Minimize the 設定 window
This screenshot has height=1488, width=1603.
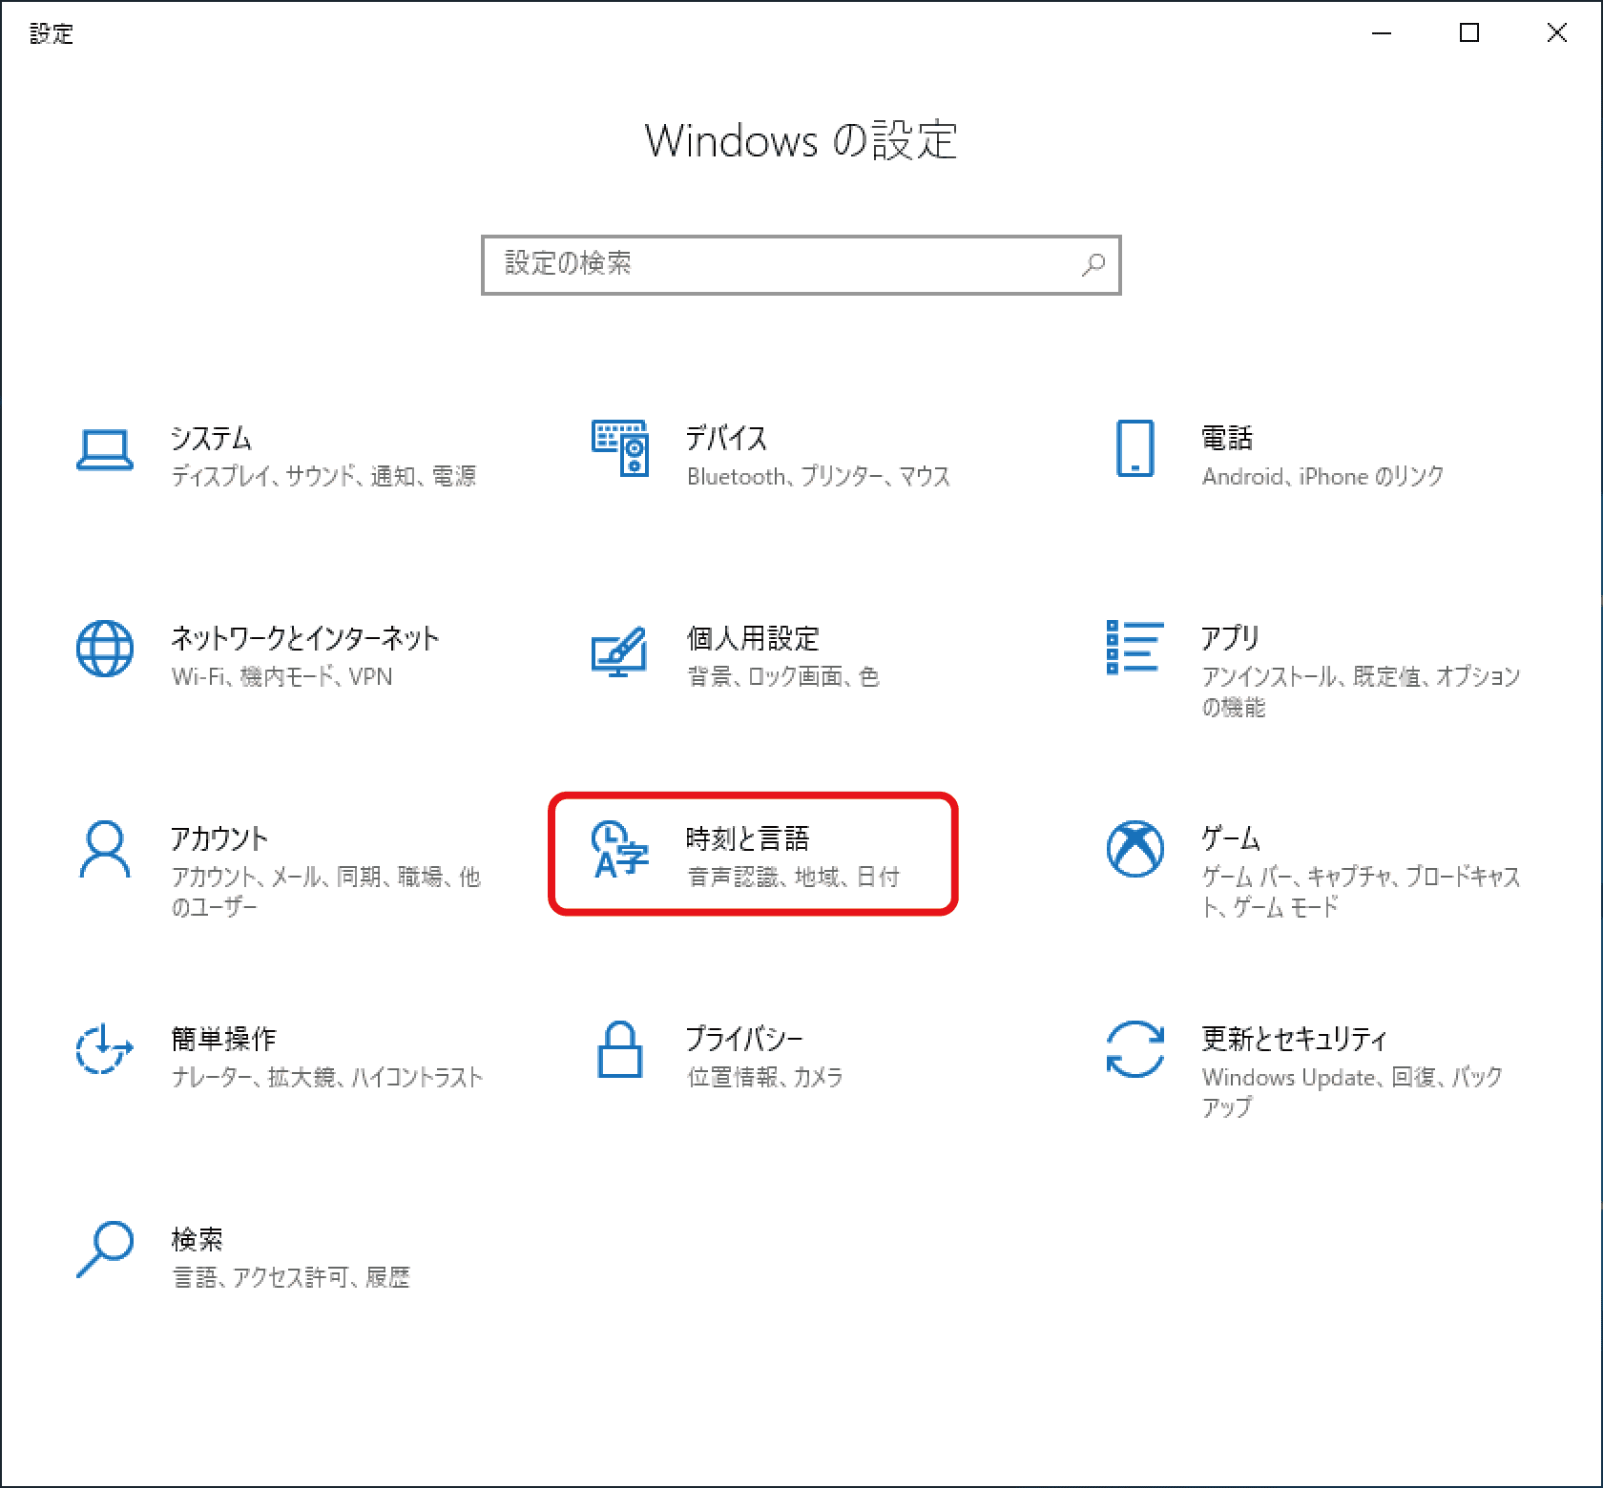pos(1382,33)
